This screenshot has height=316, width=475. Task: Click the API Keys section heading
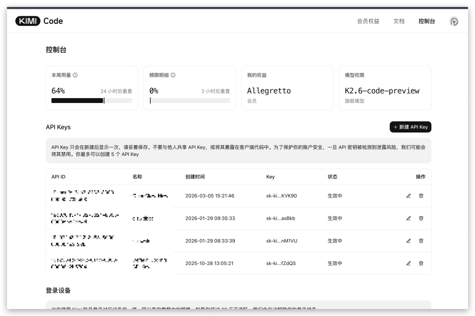[58, 127]
